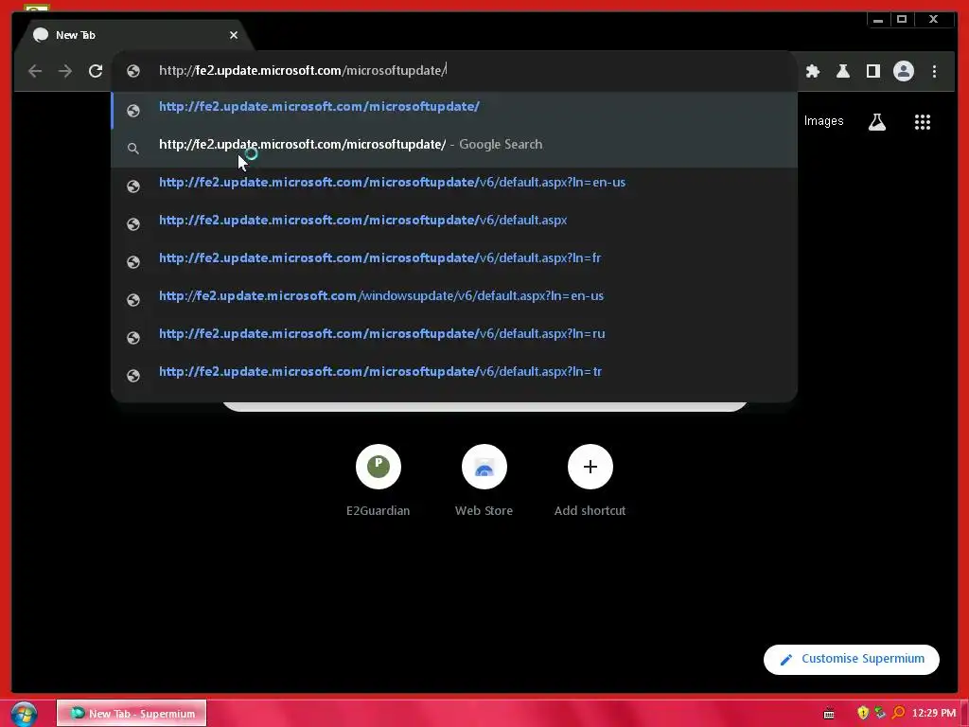Click the Back navigation arrow
The width and height of the screenshot is (969, 727).
pos(35,71)
